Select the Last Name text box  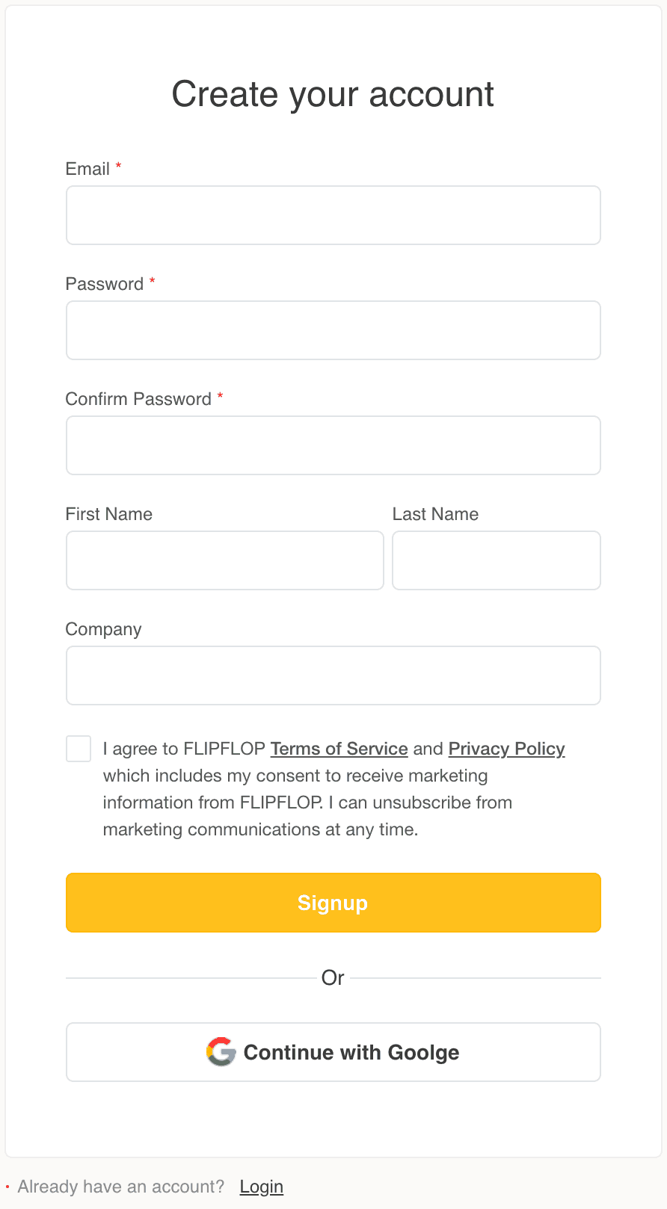tap(497, 560)
